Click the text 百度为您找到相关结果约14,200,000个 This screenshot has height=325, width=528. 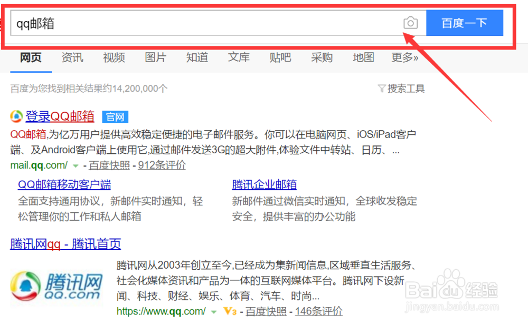tap(89, 88)
